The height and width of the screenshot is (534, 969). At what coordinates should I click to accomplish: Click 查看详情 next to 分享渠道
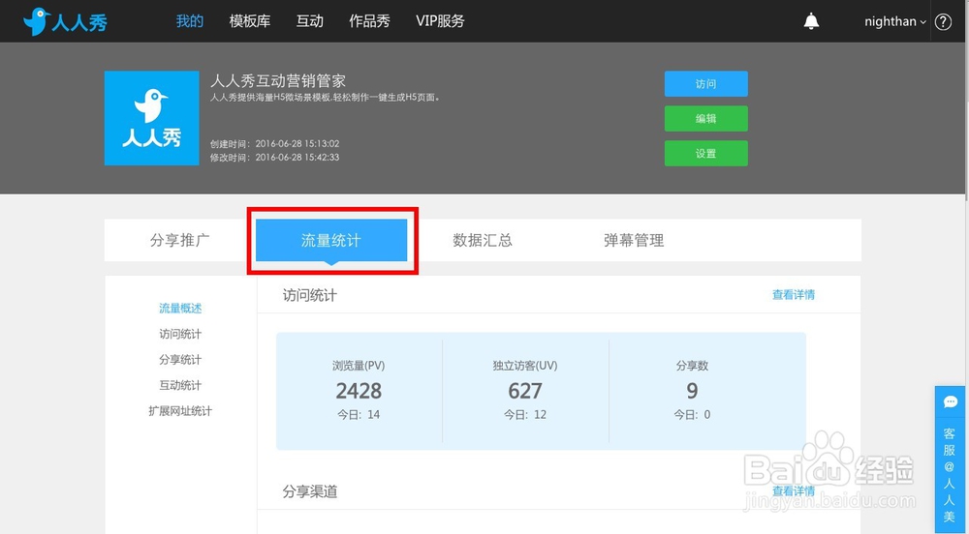(x=794, y=490)
